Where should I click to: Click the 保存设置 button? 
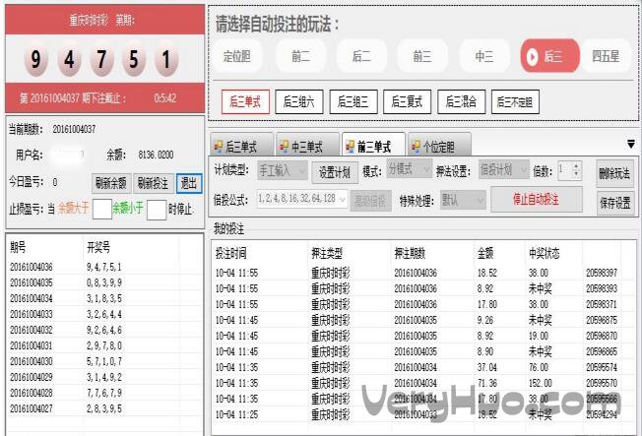click(x=614, y=203)
